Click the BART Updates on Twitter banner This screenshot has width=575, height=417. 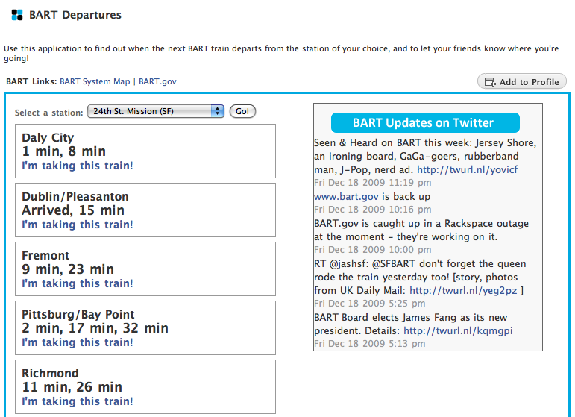[425, 122]
